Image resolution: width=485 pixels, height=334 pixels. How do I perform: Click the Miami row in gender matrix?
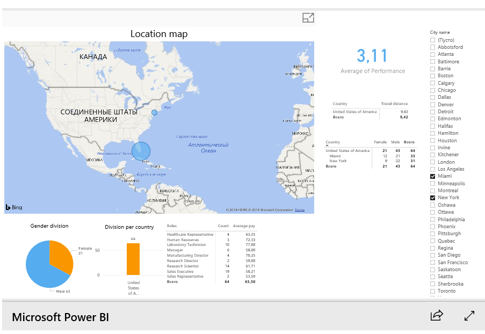click(370, 156)
